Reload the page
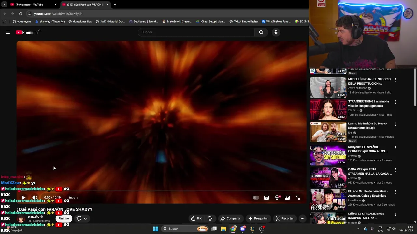Screen dimensions: 417x234 20,14
